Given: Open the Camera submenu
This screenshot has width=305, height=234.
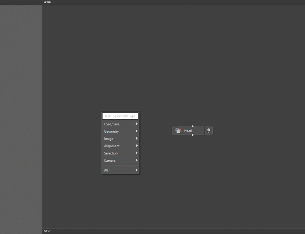Looking at the screenshot, I should pyautogui.click(x=120, y=161).
